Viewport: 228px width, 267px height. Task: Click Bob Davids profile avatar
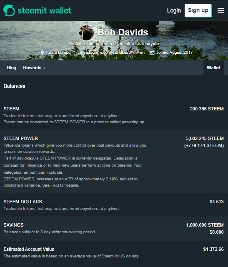tap(86, 33)
